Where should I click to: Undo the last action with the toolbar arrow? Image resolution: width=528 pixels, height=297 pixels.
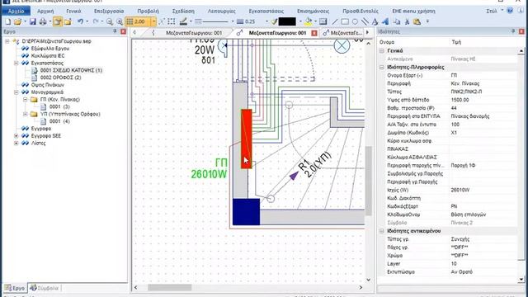(80, 22)
